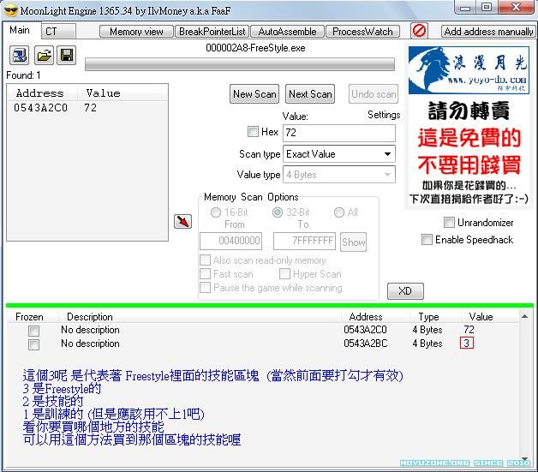Click the open folder icon
This screenshot has height=472, width=538.
point(43,56)
